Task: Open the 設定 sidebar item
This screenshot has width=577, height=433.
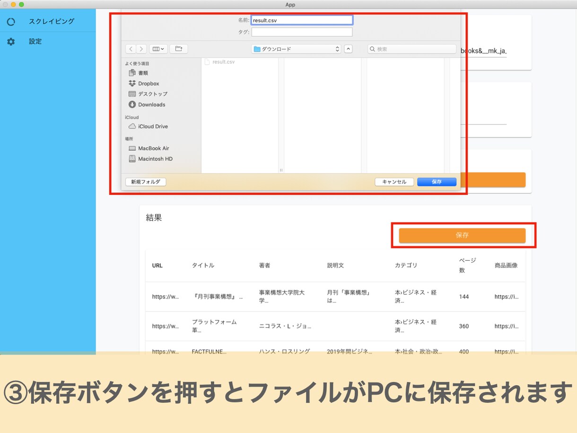Action: [x=48, y=42]
